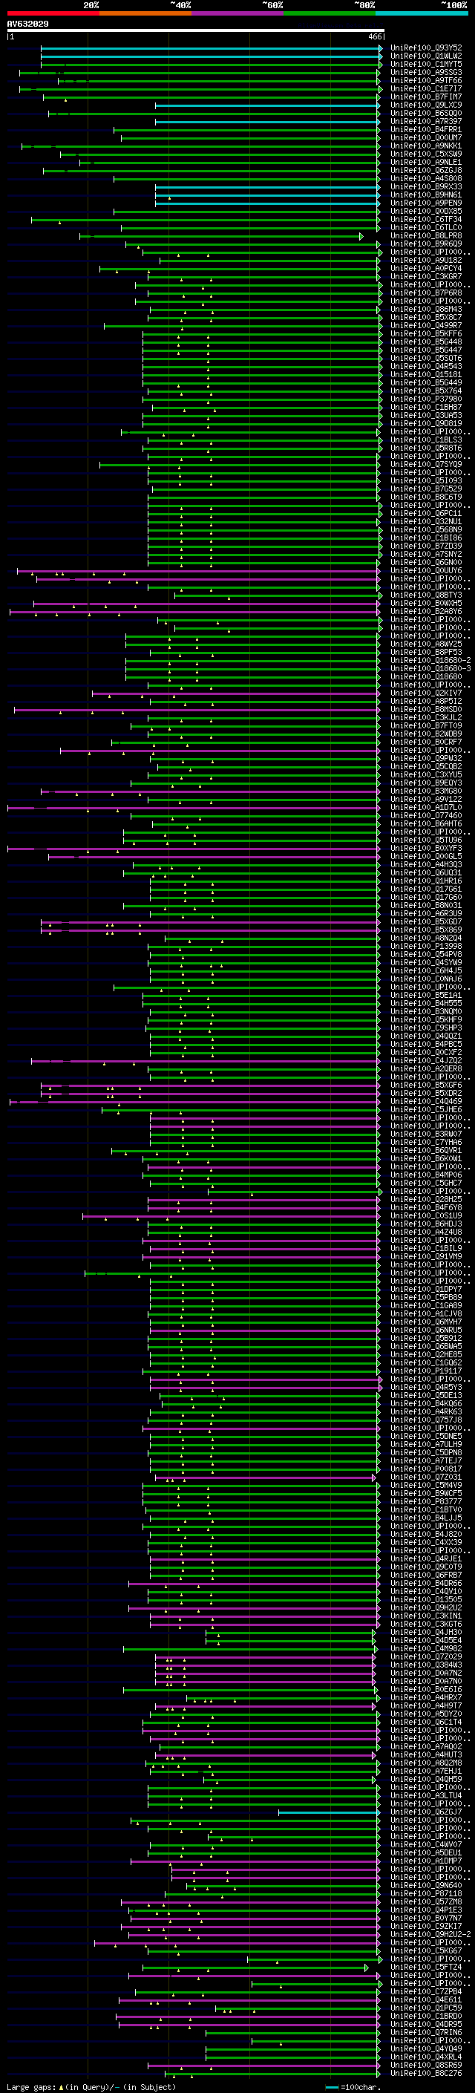
Task: Select hit label UniRef100_B0XYF3
Action: [x=426, y=848]
